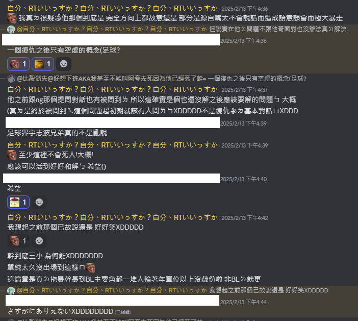Toggle the face emoji reaction under 足球 message
This screenshot has height=321, width=358.
click(18, 64)
